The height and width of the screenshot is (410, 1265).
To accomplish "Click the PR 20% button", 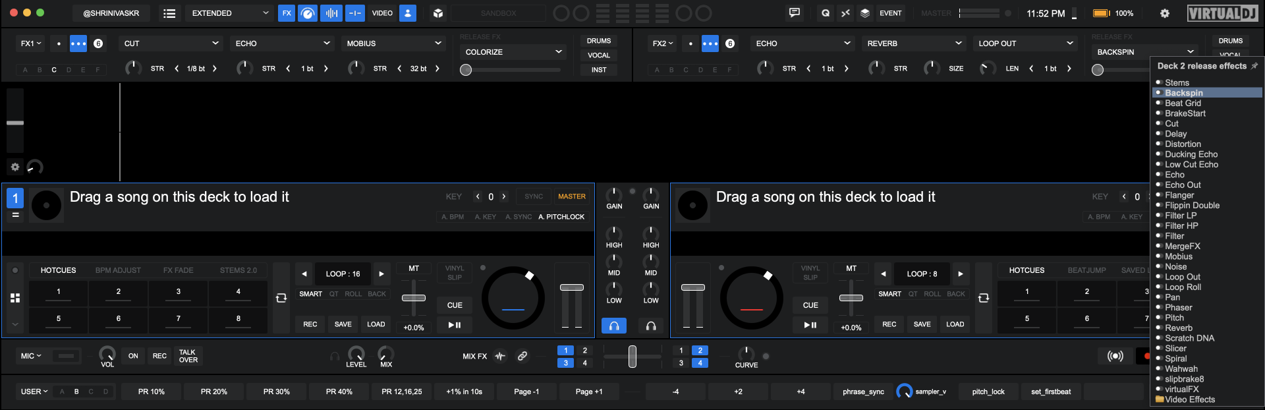I will [213, 392].
